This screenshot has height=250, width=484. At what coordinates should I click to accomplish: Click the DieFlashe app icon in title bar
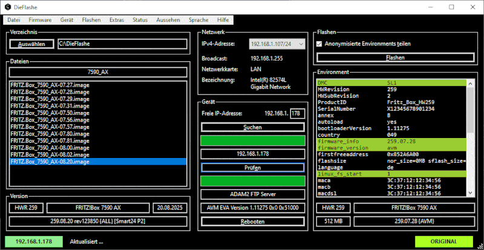tap(8, 7)
